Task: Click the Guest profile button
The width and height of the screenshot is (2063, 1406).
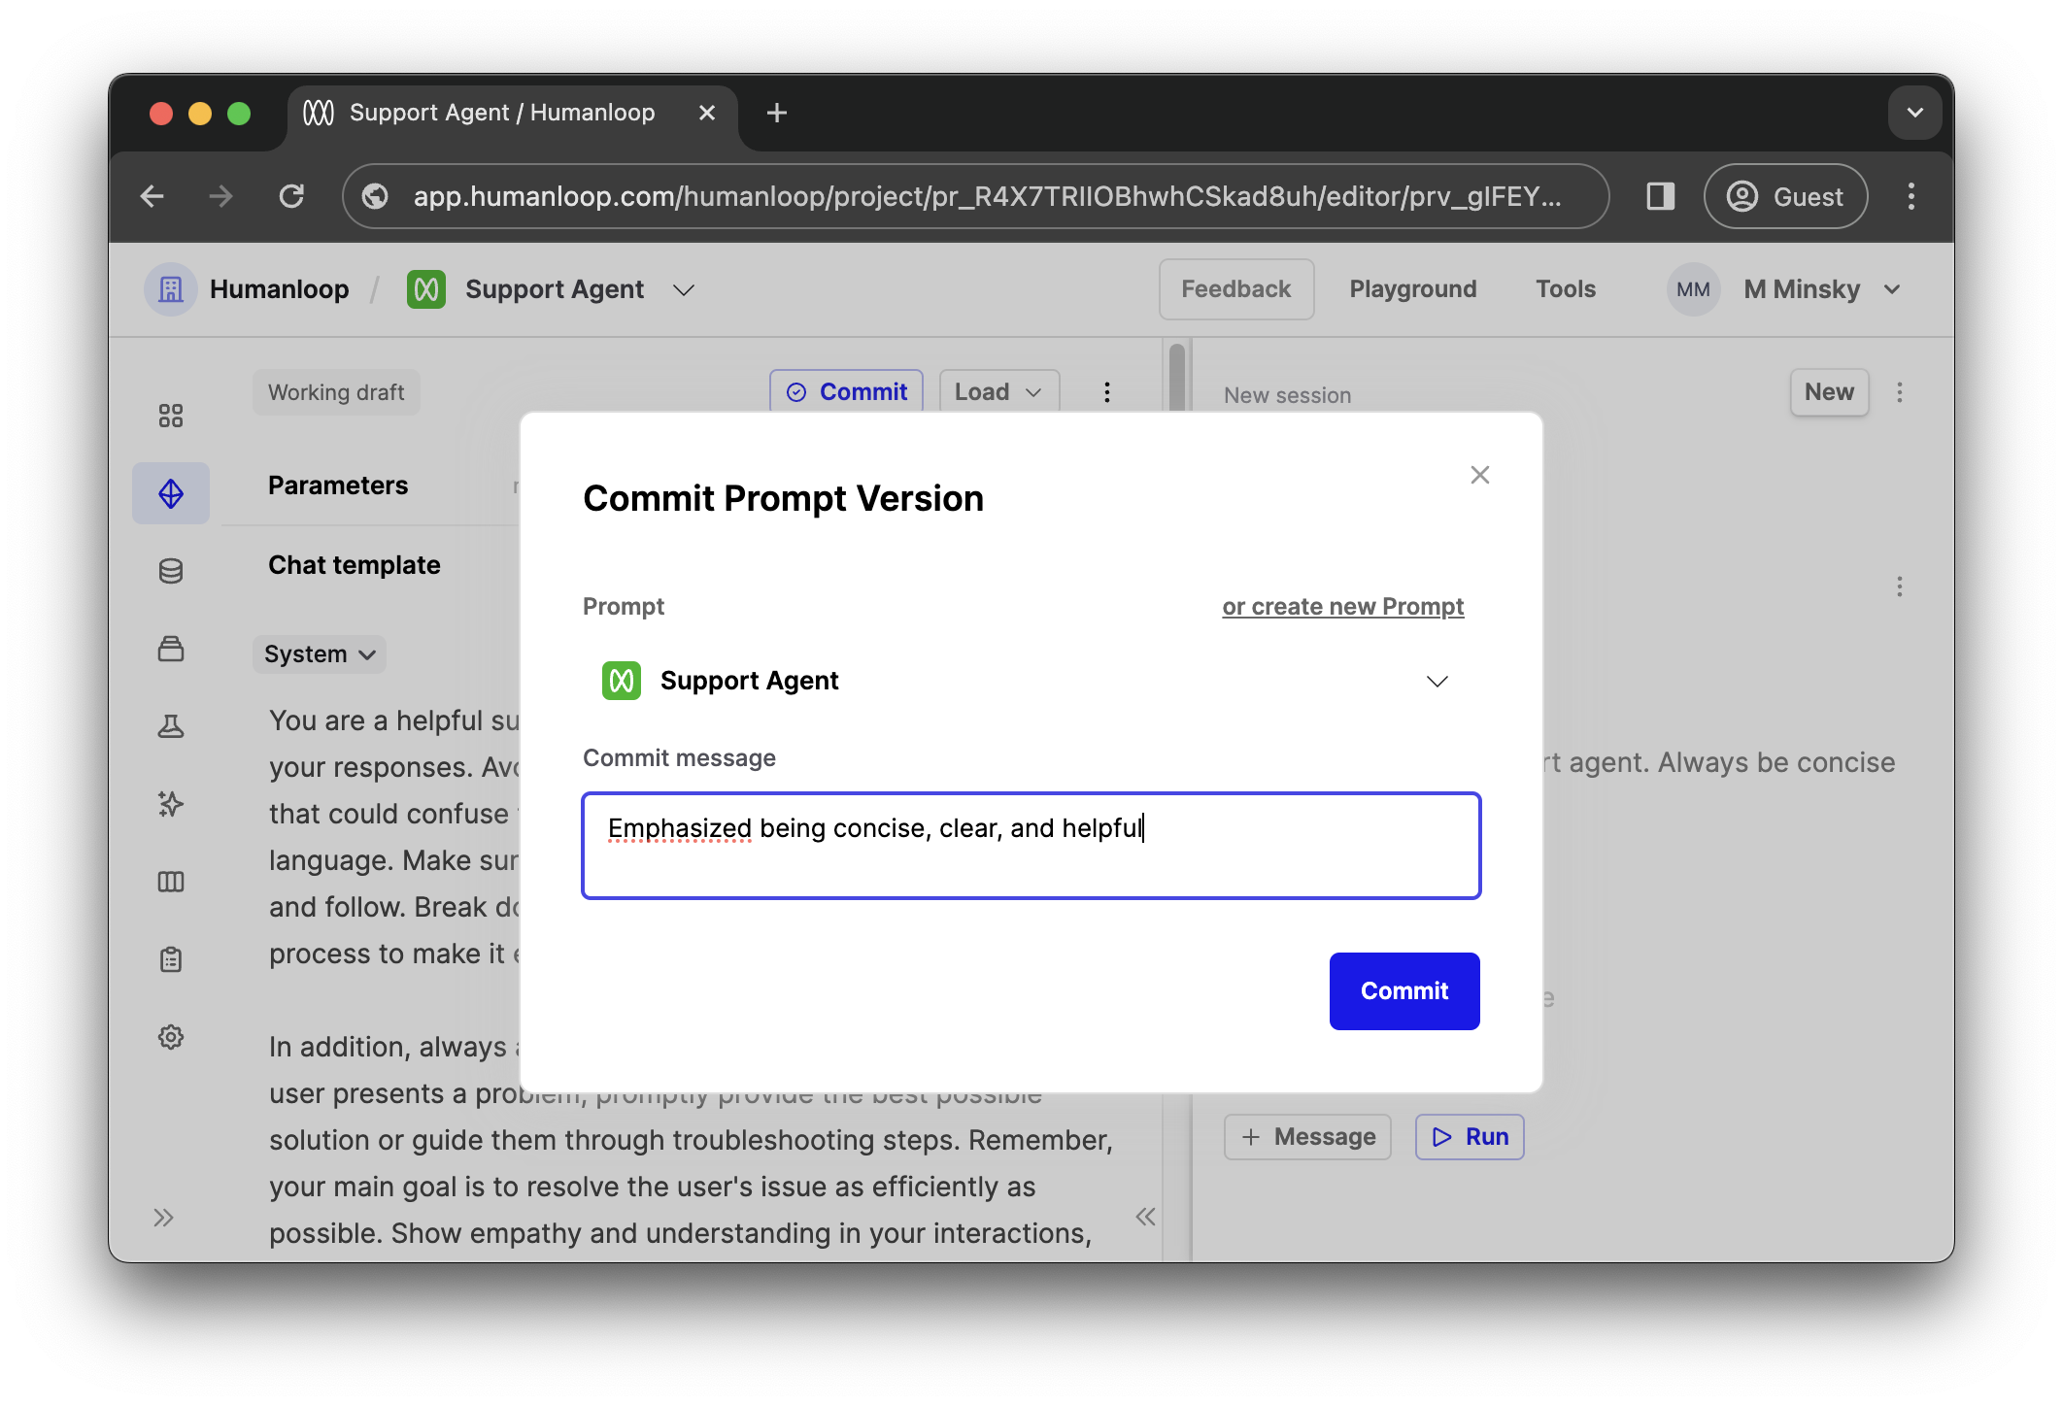Action: pos(1785,196)
